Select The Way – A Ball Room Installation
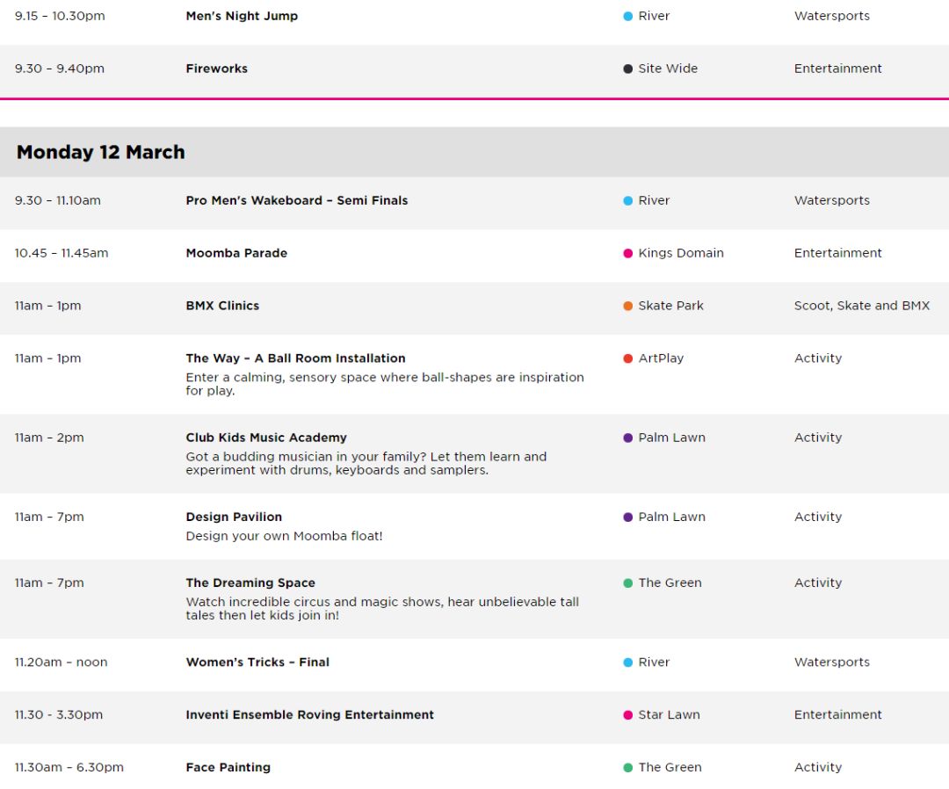 click(x=295, y=358)
